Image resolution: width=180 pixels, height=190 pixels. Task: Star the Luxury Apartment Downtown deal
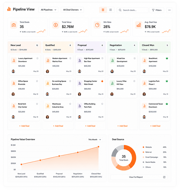37,58
